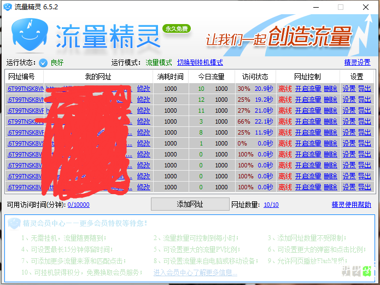
Task: Click the 网址控制 column header
Action: [x=307, y=77]
